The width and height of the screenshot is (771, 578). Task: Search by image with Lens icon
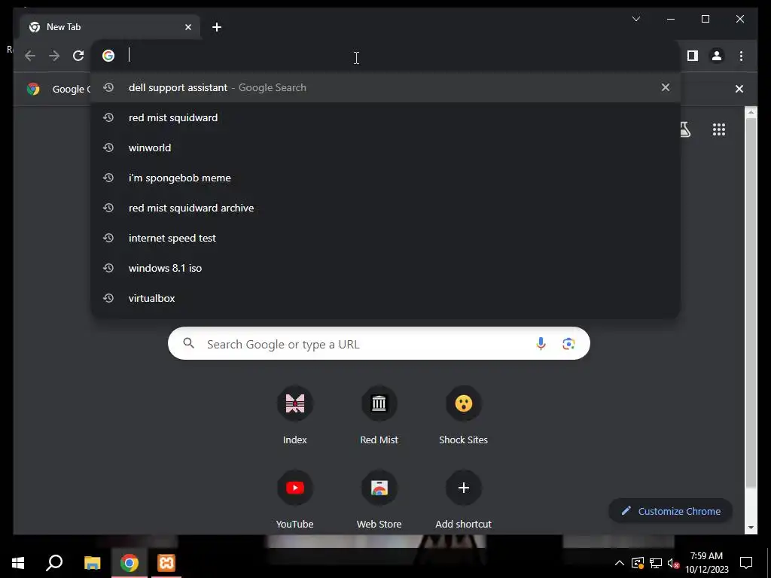(568, 343)
